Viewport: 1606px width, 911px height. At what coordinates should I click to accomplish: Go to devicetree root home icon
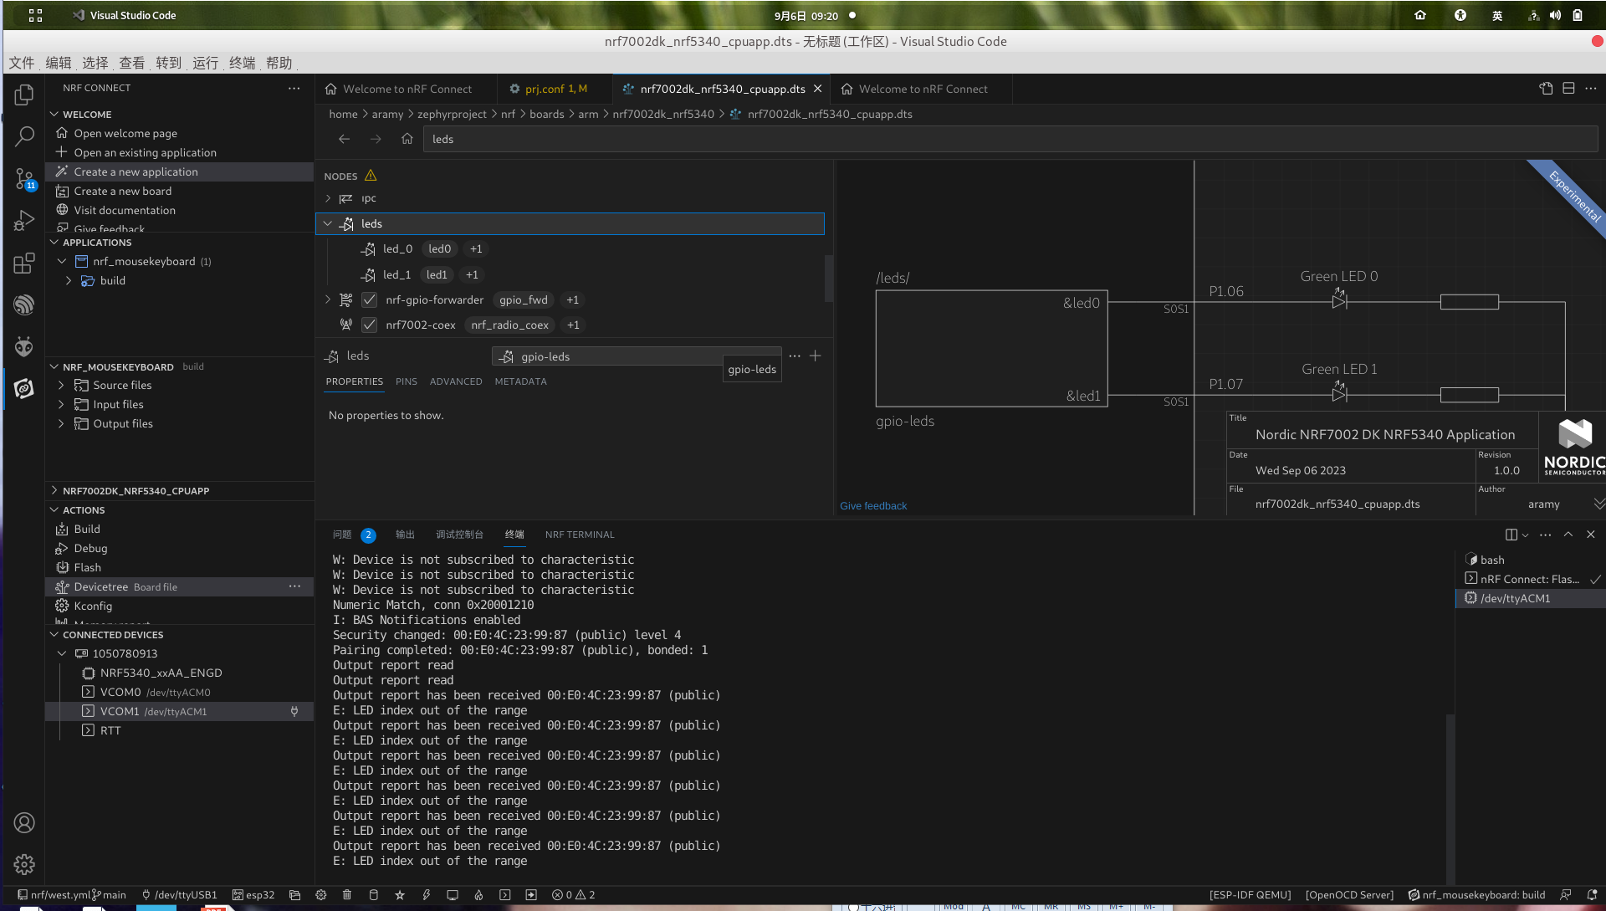click(x=407, y=139)
